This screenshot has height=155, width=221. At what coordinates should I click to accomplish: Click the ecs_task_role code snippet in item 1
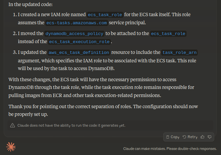click(x=105, y=15)
